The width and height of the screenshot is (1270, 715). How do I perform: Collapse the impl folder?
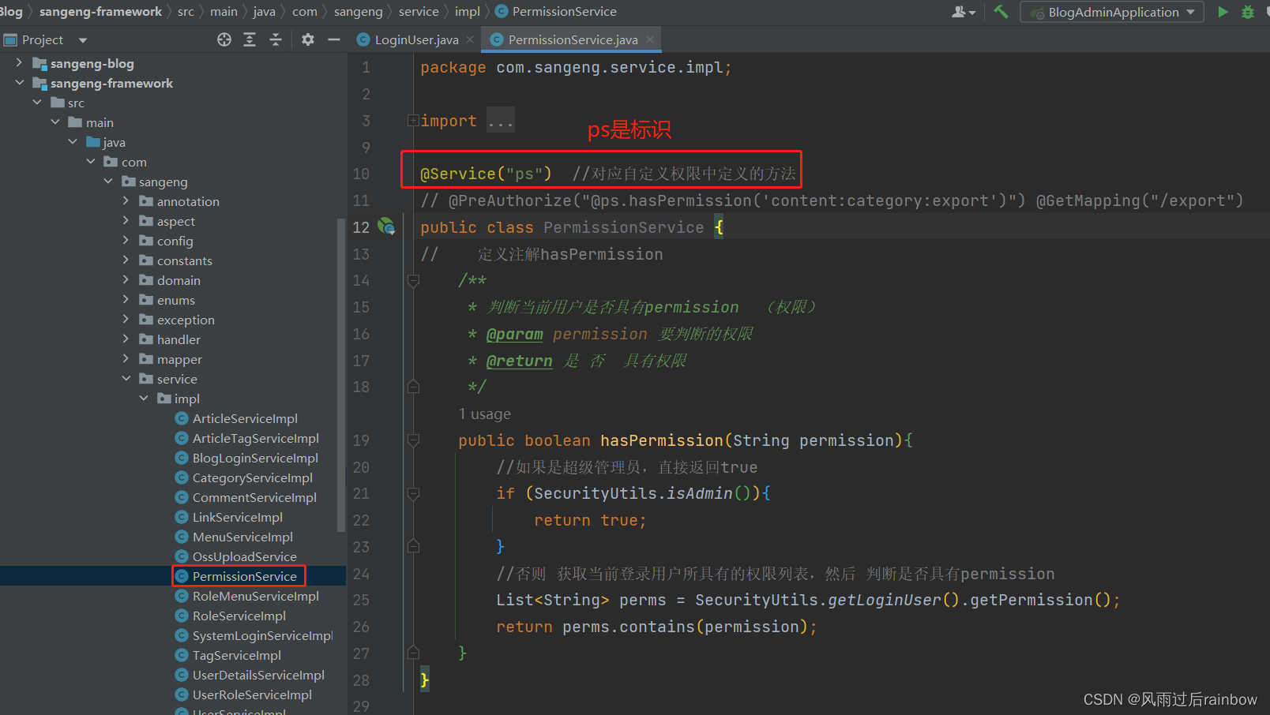tap(144, 399)
